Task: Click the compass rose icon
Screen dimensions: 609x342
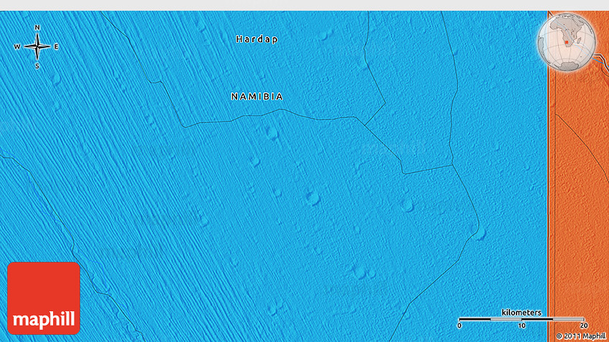Action: [x=37, y=47]
